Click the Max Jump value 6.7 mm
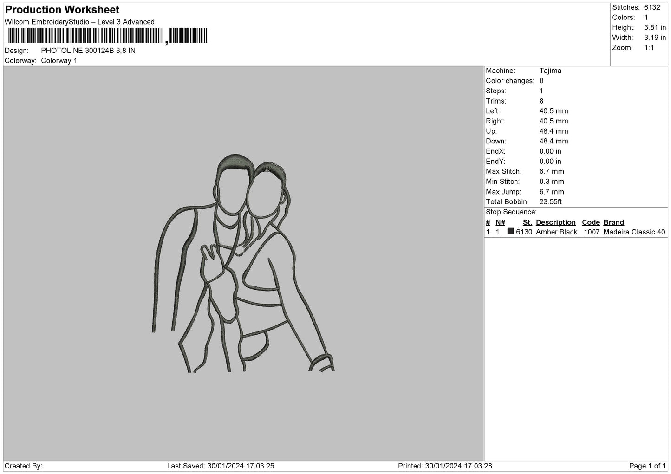Image resolution: width=671 pixels, height=474 pixels. tap(552, 192)
